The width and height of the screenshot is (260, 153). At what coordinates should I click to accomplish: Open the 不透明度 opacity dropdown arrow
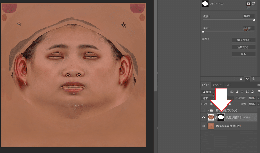tap(258, 98)
